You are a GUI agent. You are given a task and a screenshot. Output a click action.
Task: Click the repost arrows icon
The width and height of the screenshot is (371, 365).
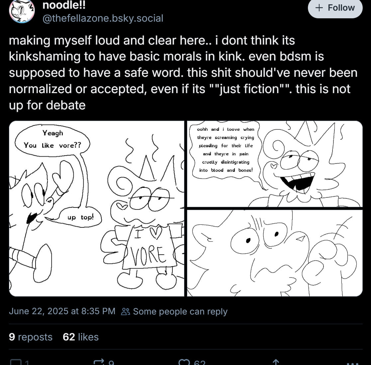[99, 362]
